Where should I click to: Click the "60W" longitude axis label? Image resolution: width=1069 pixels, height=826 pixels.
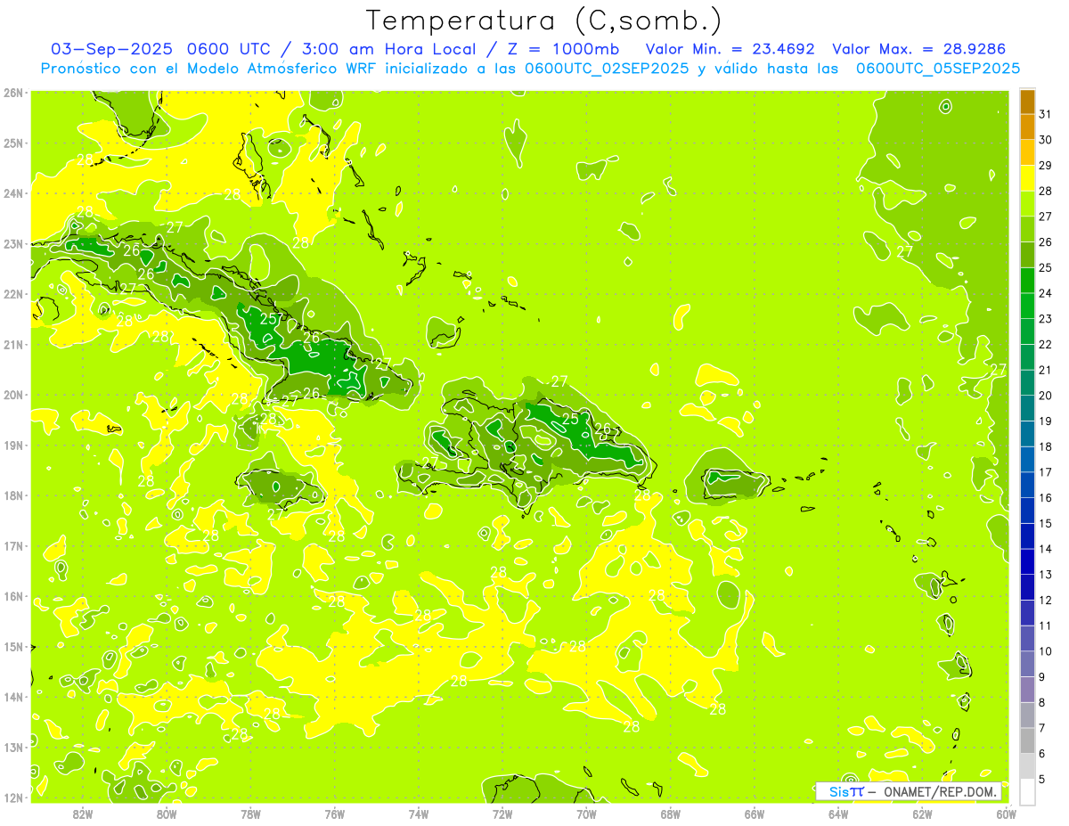(1007, 814)
